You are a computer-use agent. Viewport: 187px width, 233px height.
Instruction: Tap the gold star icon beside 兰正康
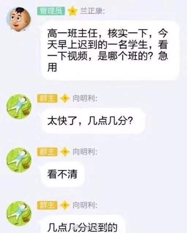point(73,11)
